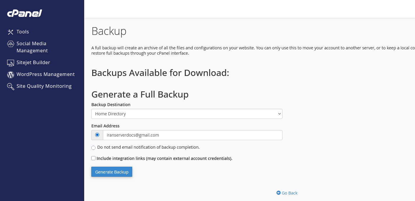The height and width of the screenshot is (201, 415).
Task: Select the email notification radio button
Action: [97, 135]
